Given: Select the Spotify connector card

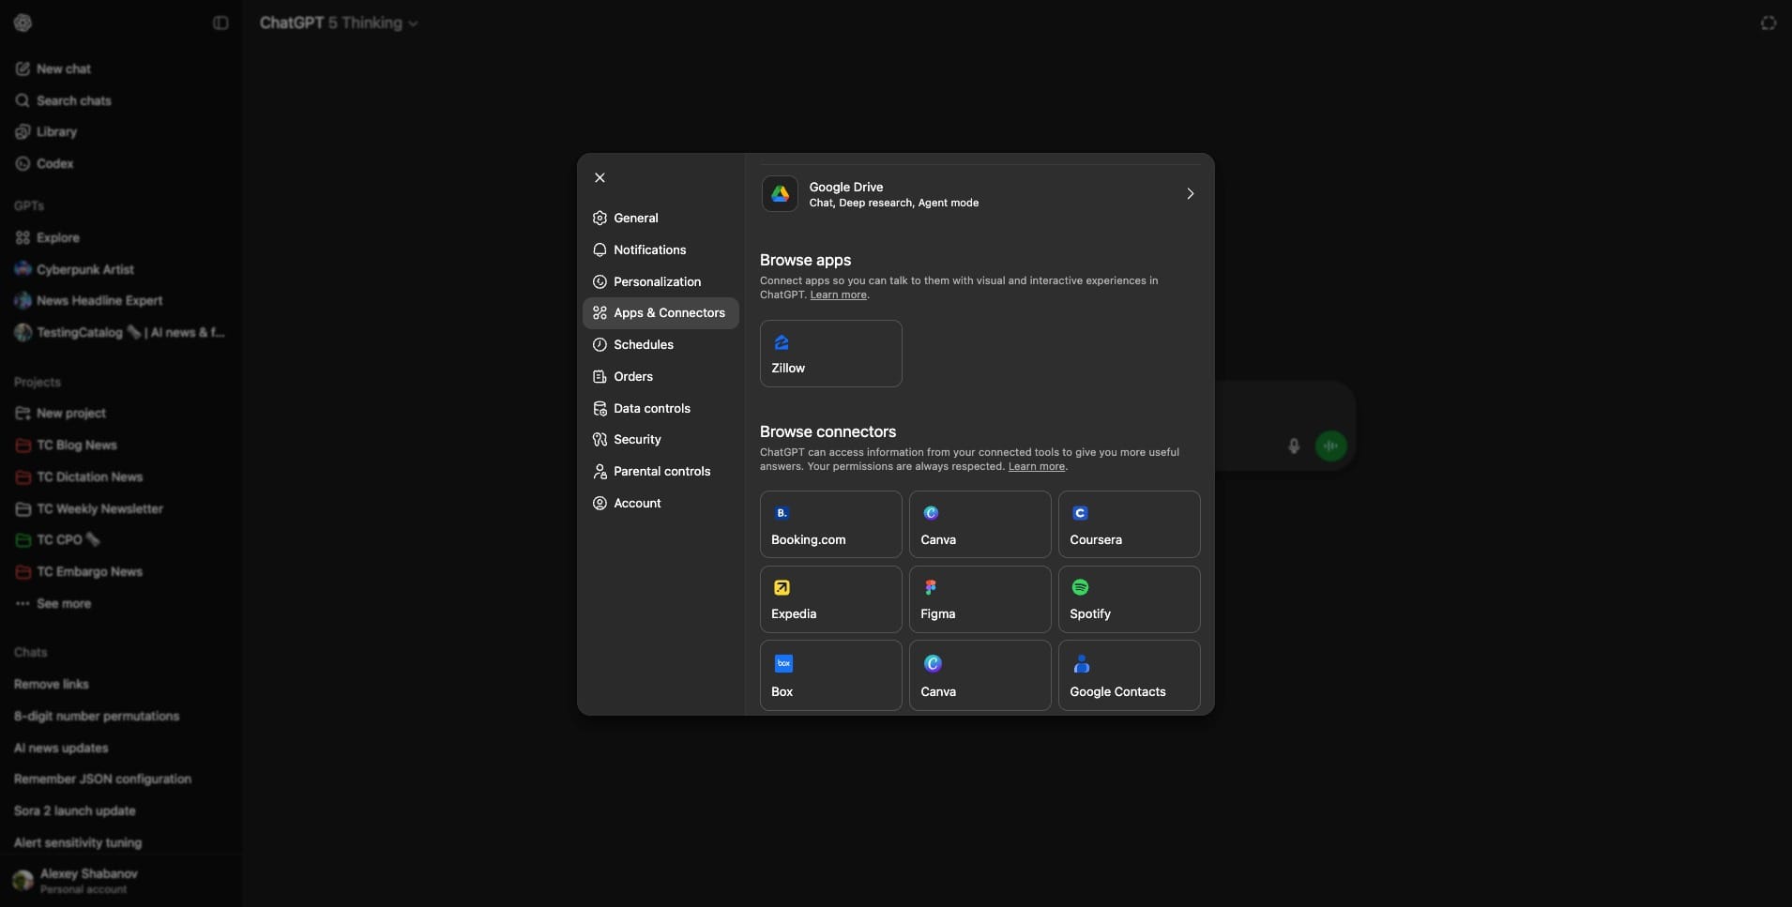Looking at the screenshot, I should (x=1129, y=599).
